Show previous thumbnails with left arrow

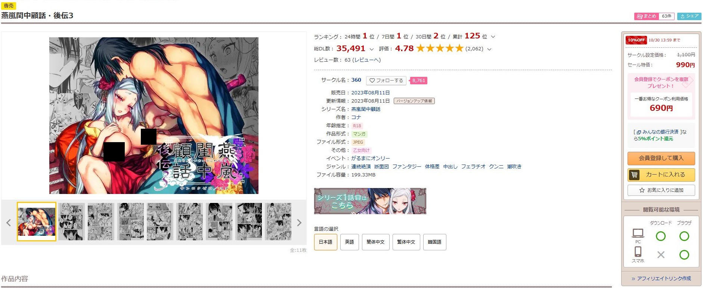click(x=9, y=223)
